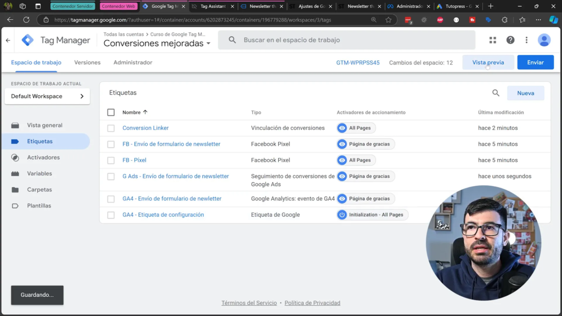The height and width of the screenshot is (316, 562).
Task: Open Política de Privacidad link
Action: point(312,303)
